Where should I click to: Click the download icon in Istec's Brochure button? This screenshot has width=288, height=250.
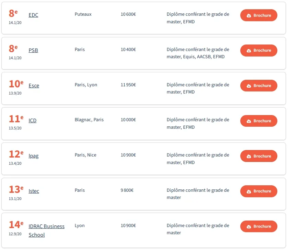coord(249,191)
